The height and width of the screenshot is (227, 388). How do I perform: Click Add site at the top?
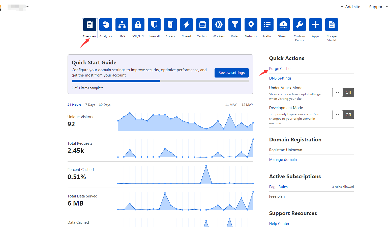(350, 7)
